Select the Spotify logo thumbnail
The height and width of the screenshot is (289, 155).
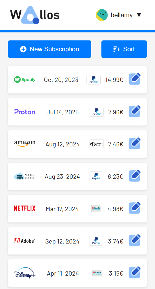(25, 80)
